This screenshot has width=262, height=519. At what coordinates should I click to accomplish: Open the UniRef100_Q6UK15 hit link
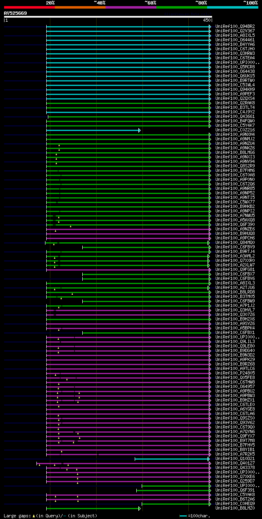[235, 76]
